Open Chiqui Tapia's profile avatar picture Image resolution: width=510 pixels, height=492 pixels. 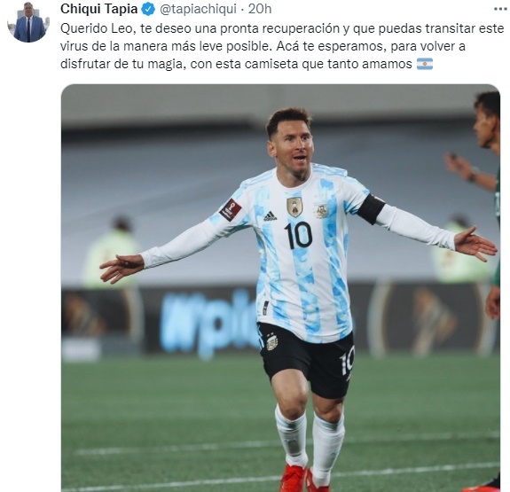tap(28, 22)
